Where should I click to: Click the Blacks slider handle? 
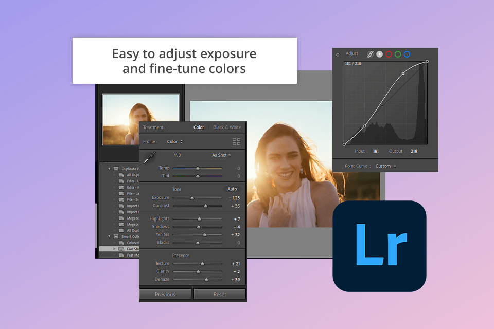coord(198,243)
